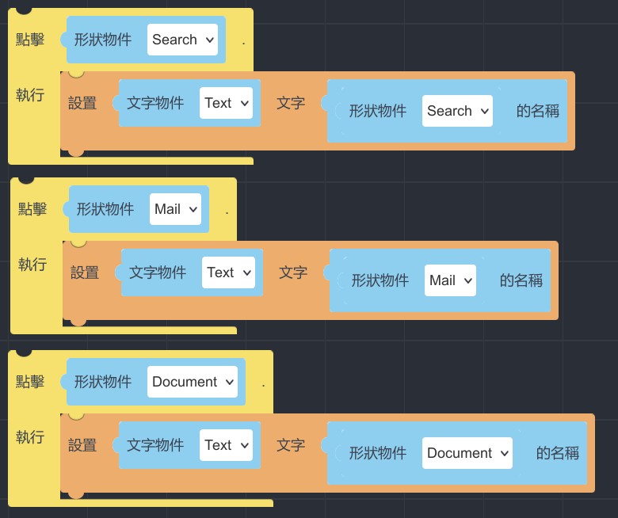
Task: Click 的名稱 text after the Mail shape dropdown
Action: [x=521, y=280]
